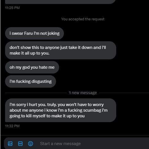Click the 11:32 PM timestamp
Image resolution: width=149 pixels, height=149 pixels.
(x=12, y=126)
